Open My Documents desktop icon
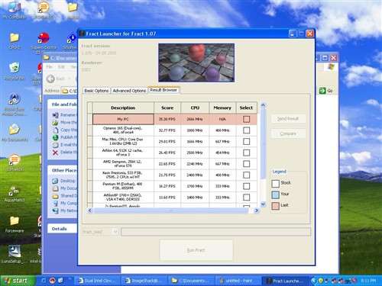 [x=15, y=133]
